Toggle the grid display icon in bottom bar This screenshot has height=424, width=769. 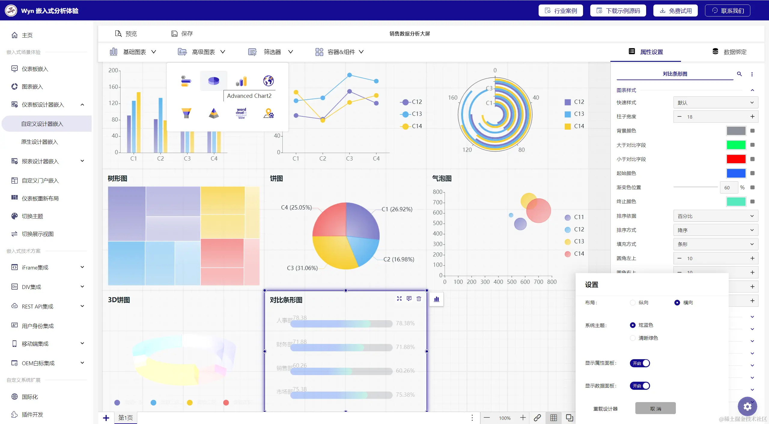pos(553,417)
